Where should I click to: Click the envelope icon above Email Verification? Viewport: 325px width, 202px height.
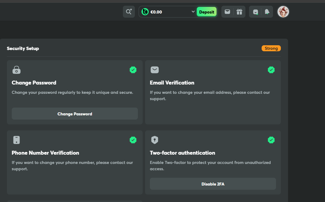pyautogui.click(x=154, y=70)
